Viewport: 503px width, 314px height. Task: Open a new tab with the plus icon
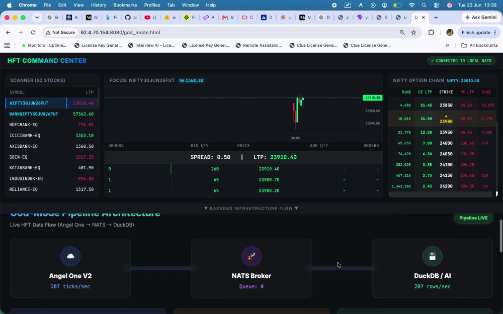pyautogui.click(x=436, y=17)
